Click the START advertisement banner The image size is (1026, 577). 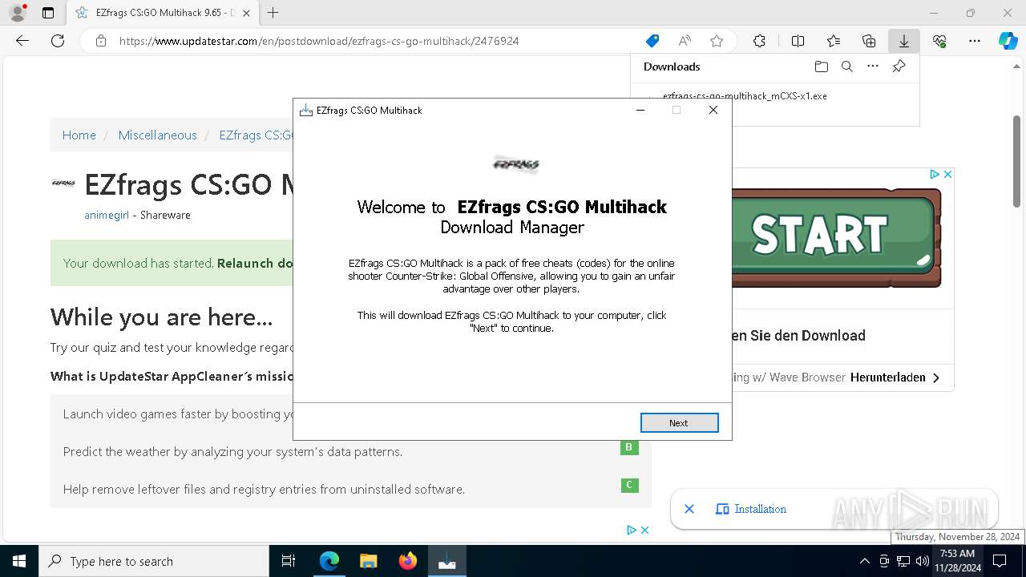point(836,236)
